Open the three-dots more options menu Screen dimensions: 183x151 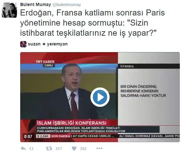99,148
